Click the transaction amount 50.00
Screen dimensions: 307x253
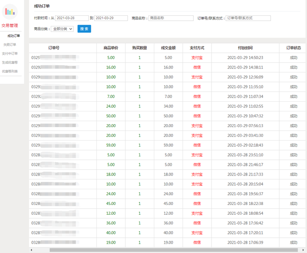[168, 116]
